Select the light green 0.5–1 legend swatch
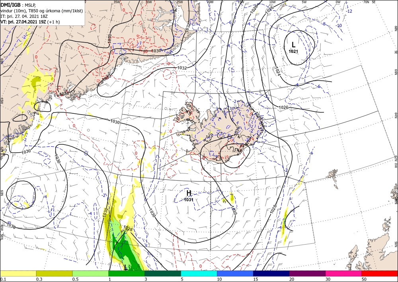The image size is (398, 282). 90,273
